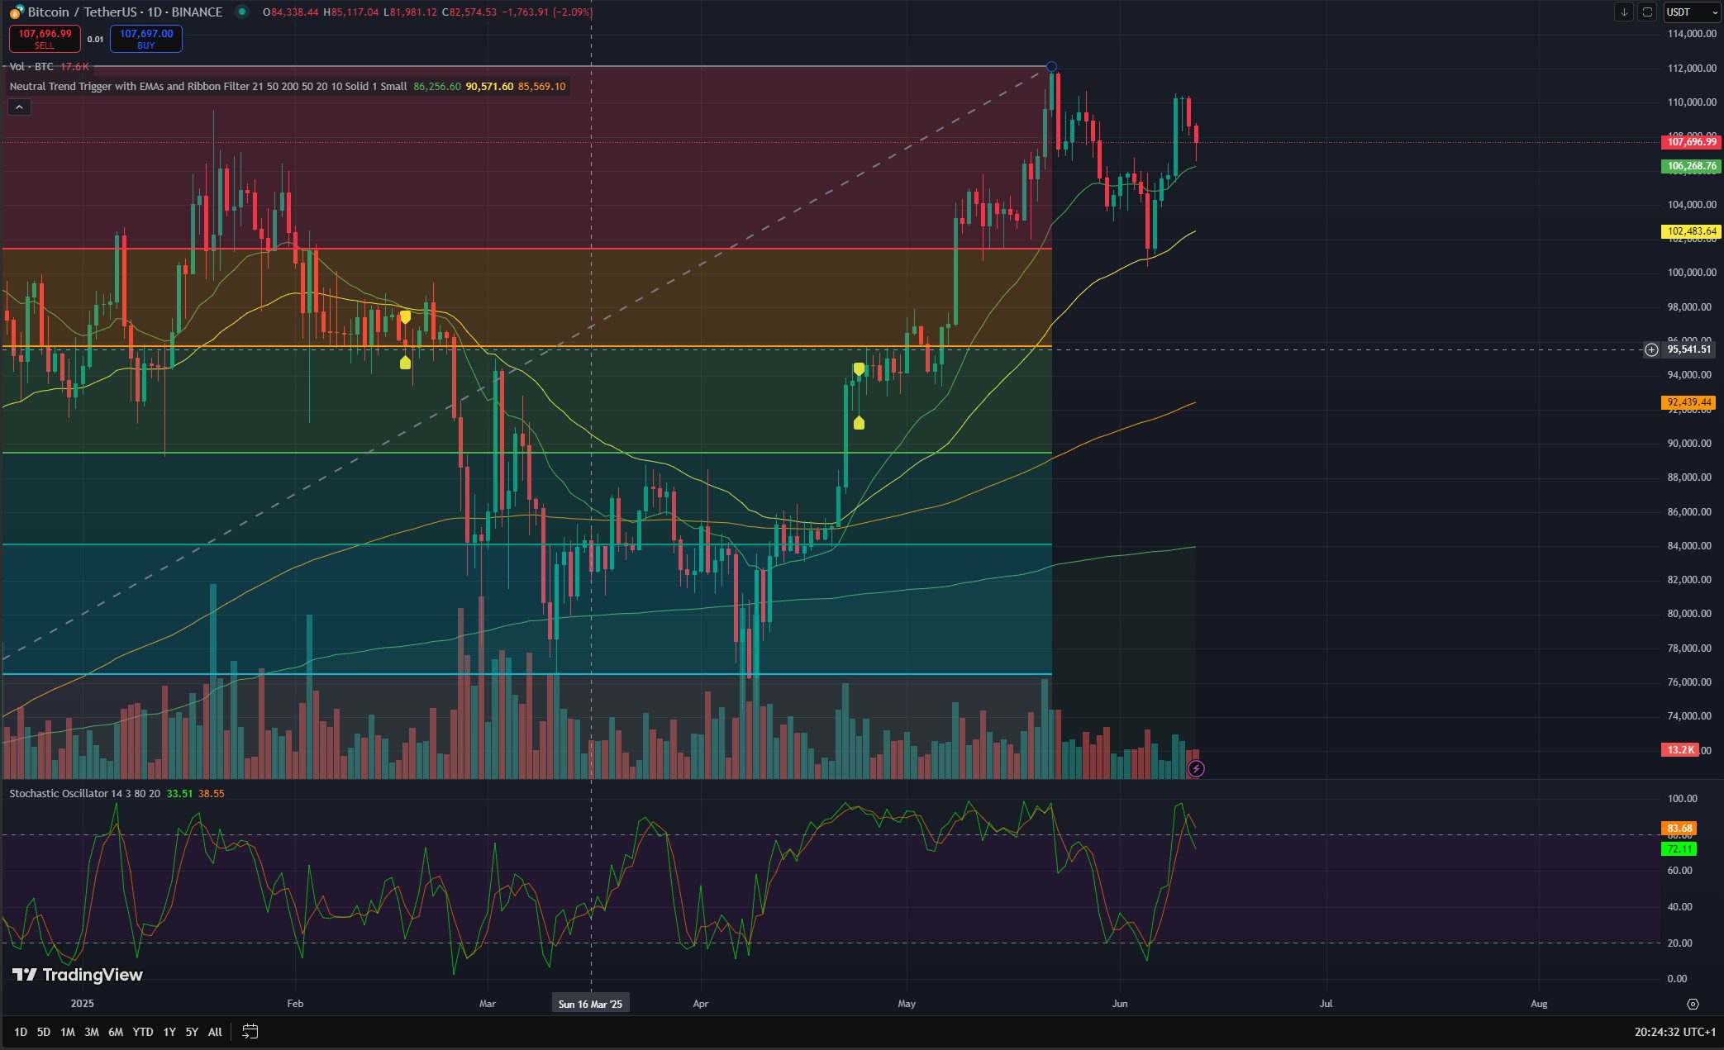The image size is (1724, 1050).
Task: Click the red SELL price button
Action: 45,39
